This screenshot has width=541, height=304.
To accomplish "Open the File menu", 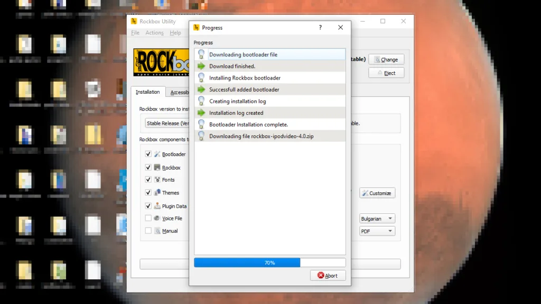I will [135, 33].
